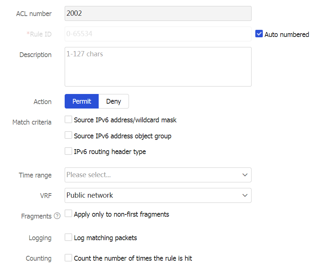Check the IPv6 routing header type box
The image size is (311, 270).
point(68,151)
